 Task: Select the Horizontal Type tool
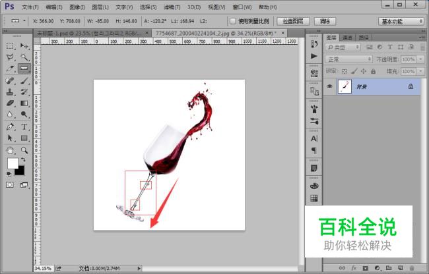click(x=24, y=127)
